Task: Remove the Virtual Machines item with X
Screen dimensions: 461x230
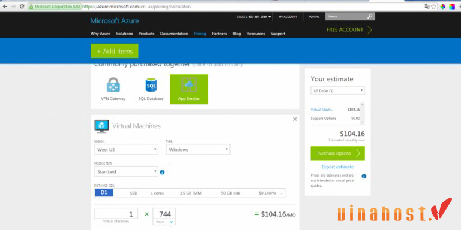Action: 295,119
